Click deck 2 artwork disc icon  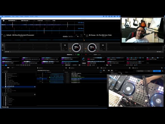87,36
